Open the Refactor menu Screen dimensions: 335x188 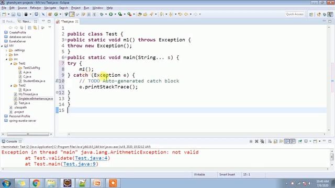(x=36, y=8)
